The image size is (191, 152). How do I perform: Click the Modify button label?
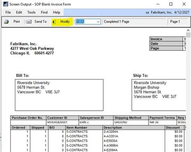click(65, 21)
